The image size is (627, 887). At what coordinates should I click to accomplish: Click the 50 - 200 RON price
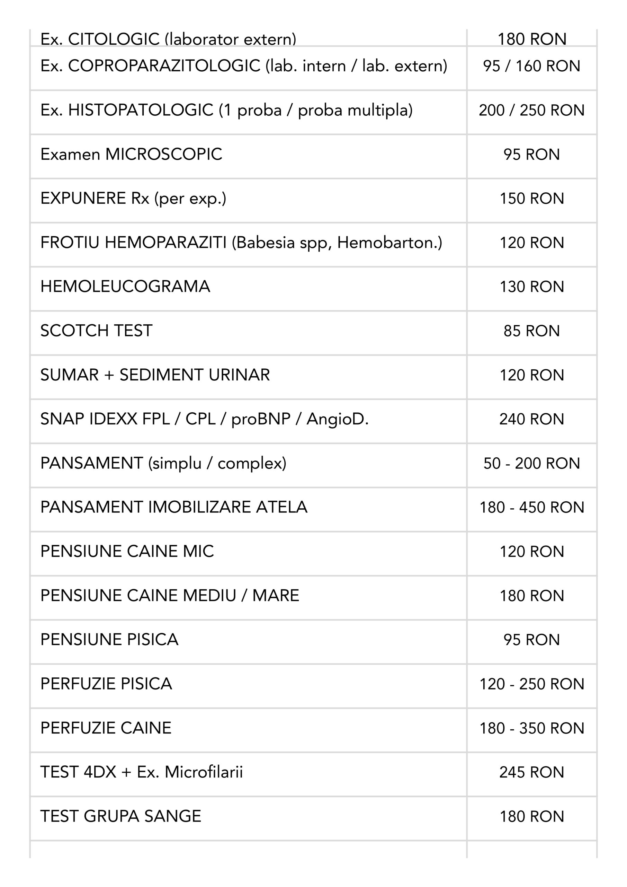tap(531, 464)
